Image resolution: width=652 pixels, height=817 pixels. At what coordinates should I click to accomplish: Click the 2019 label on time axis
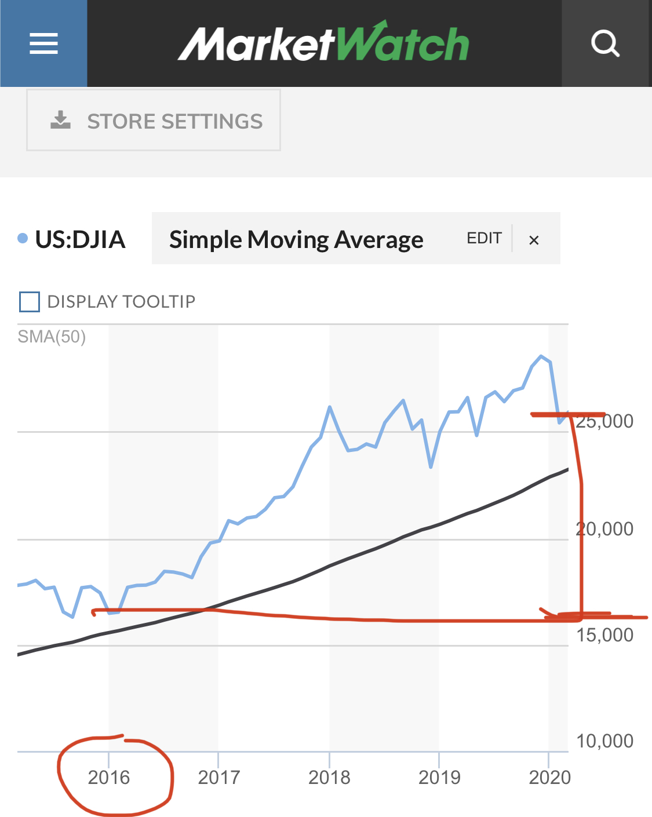point(439,777)
